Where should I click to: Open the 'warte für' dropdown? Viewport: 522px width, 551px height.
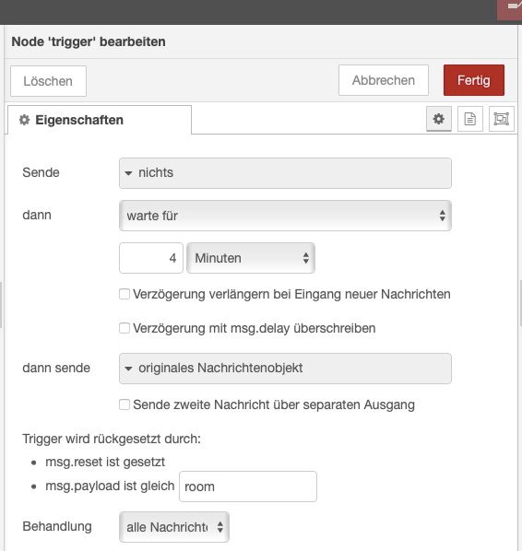[285, 216]
